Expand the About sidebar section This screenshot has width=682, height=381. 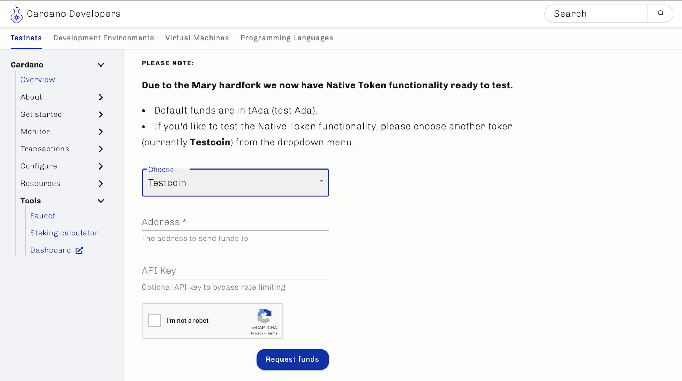[101, 97]
